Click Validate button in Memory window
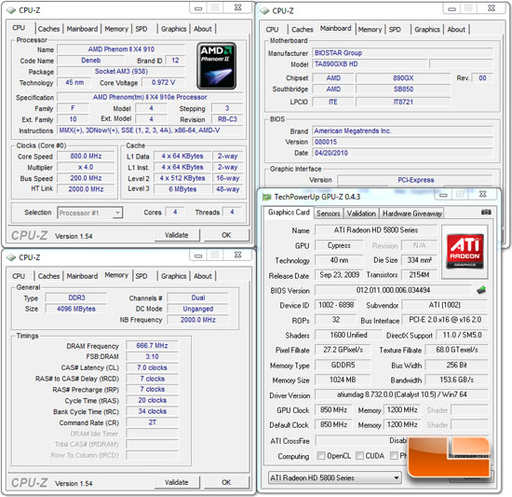512x497 pixels. pos(176,482)
